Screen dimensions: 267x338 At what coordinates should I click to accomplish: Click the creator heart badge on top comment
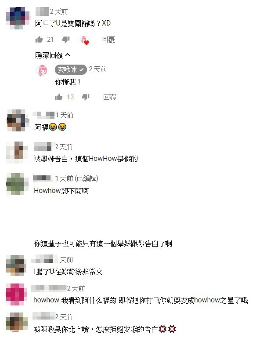pyautogui.click(x=84, y=40)
